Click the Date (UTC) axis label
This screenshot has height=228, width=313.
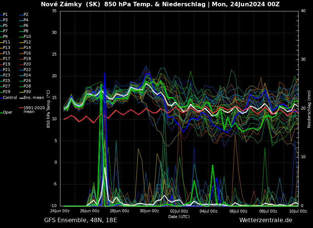[179, 217]
